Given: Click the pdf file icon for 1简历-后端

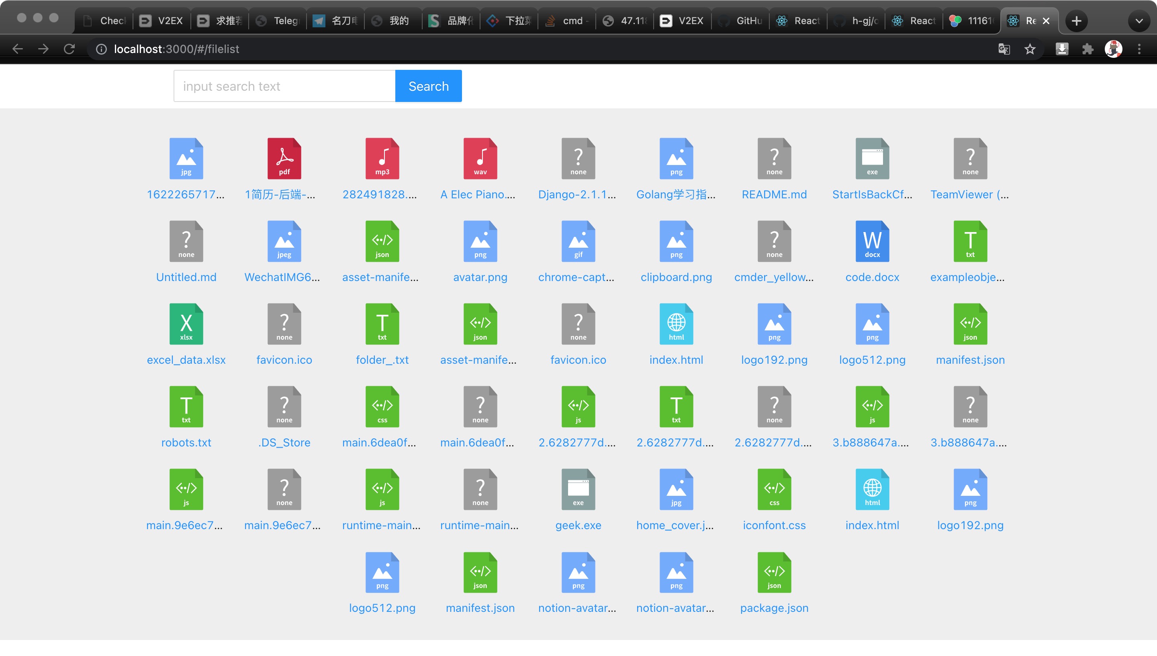Looking at the screenshot, I should coord(284,158).
